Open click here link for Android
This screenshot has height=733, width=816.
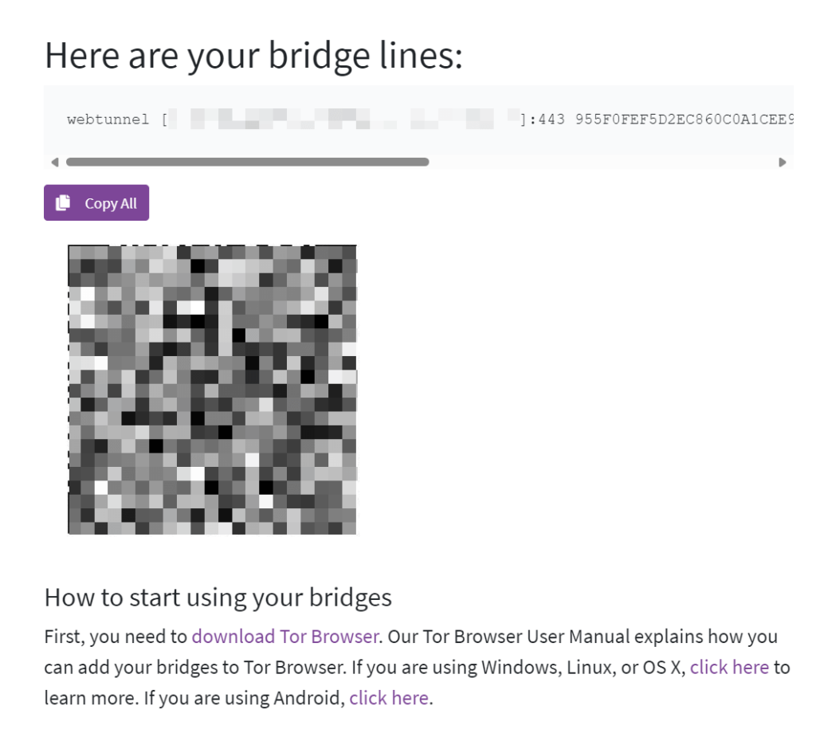(x=389, y=698)
